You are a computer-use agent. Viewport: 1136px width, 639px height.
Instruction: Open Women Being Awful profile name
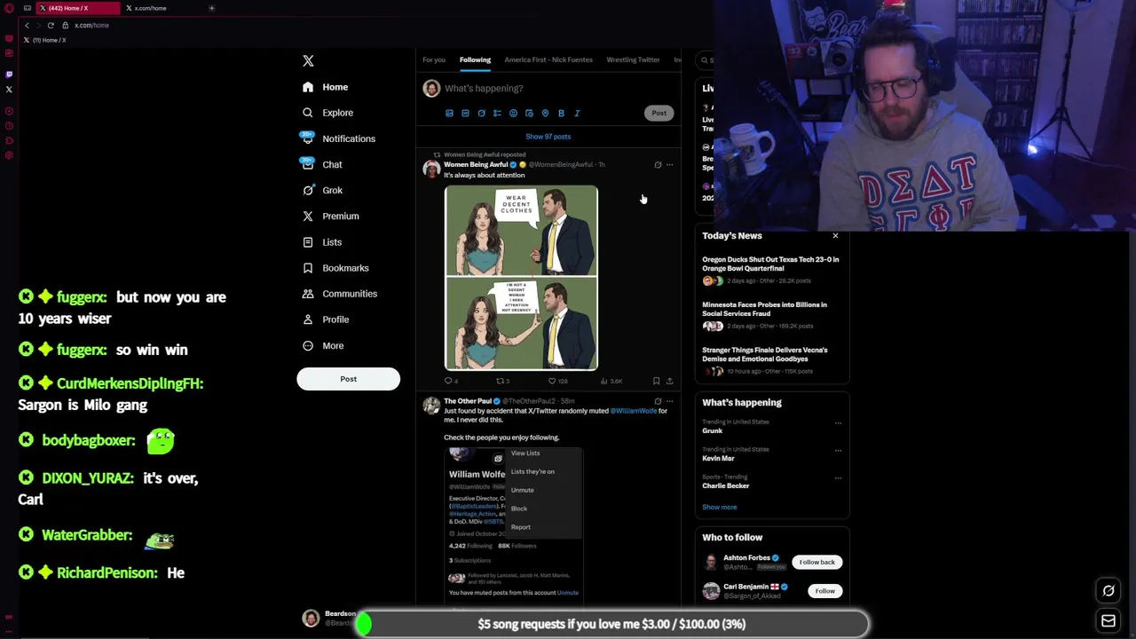pos(476,164)
